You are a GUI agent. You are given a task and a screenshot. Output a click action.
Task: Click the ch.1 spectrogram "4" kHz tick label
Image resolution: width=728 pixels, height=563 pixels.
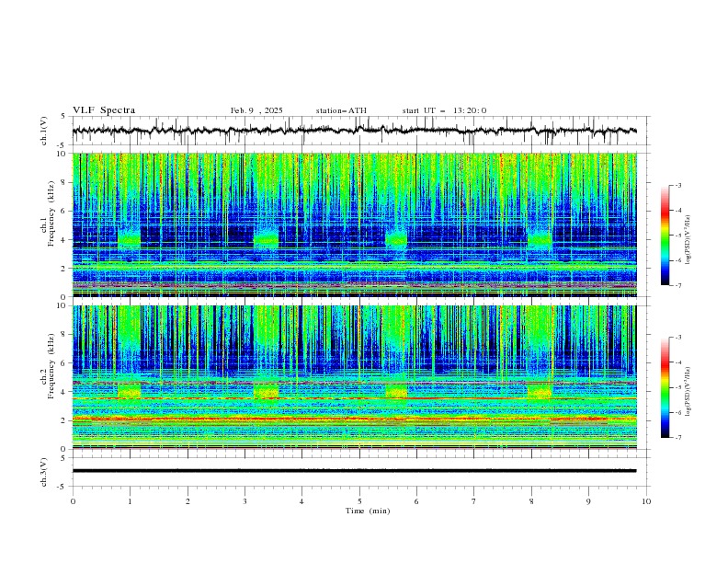[63, 240]
